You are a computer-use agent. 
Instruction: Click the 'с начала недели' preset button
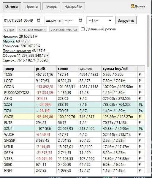coord(32,29)
